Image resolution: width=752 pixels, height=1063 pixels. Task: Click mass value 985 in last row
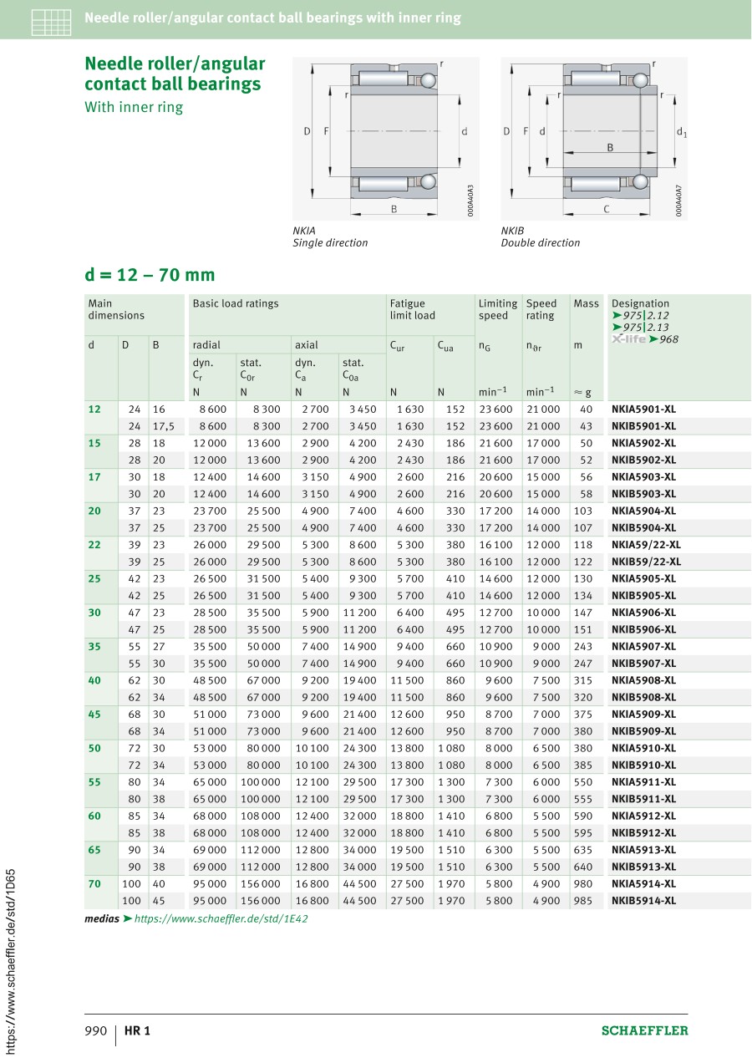tap(582, 901)
